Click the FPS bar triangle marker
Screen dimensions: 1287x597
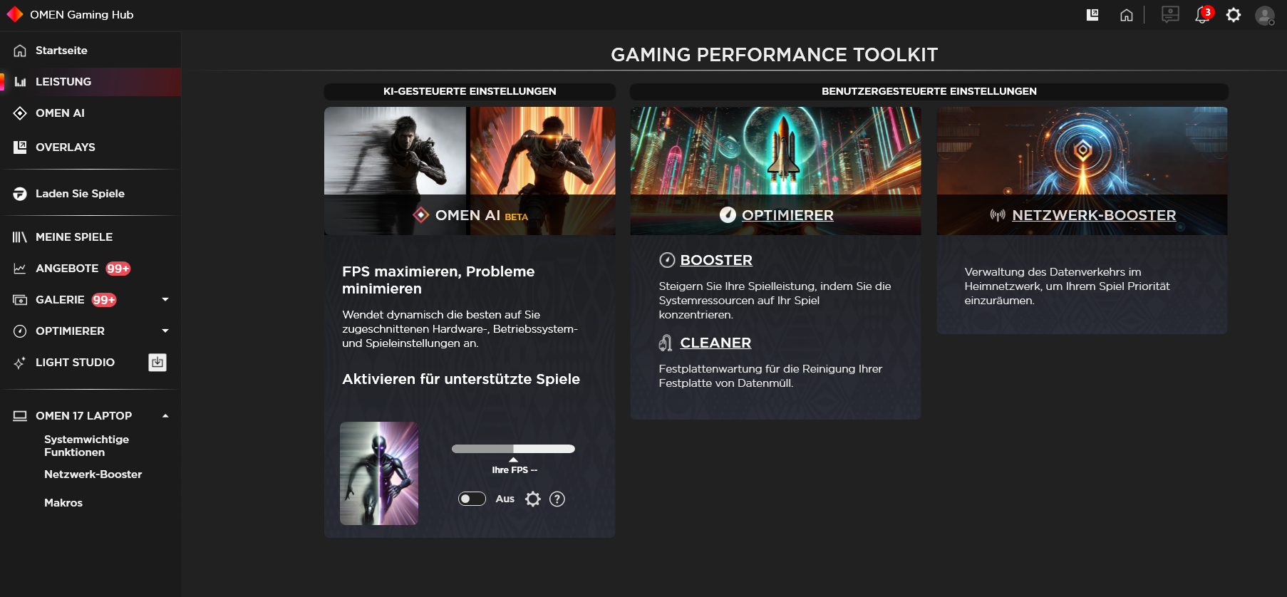click(x=513, y=460)
